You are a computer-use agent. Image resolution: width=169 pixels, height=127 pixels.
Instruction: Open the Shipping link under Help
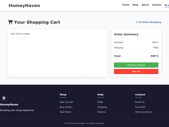(x=102, y=107)
